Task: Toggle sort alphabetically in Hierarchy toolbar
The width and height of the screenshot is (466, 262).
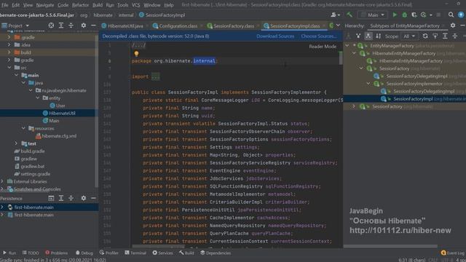Action: 378,36
